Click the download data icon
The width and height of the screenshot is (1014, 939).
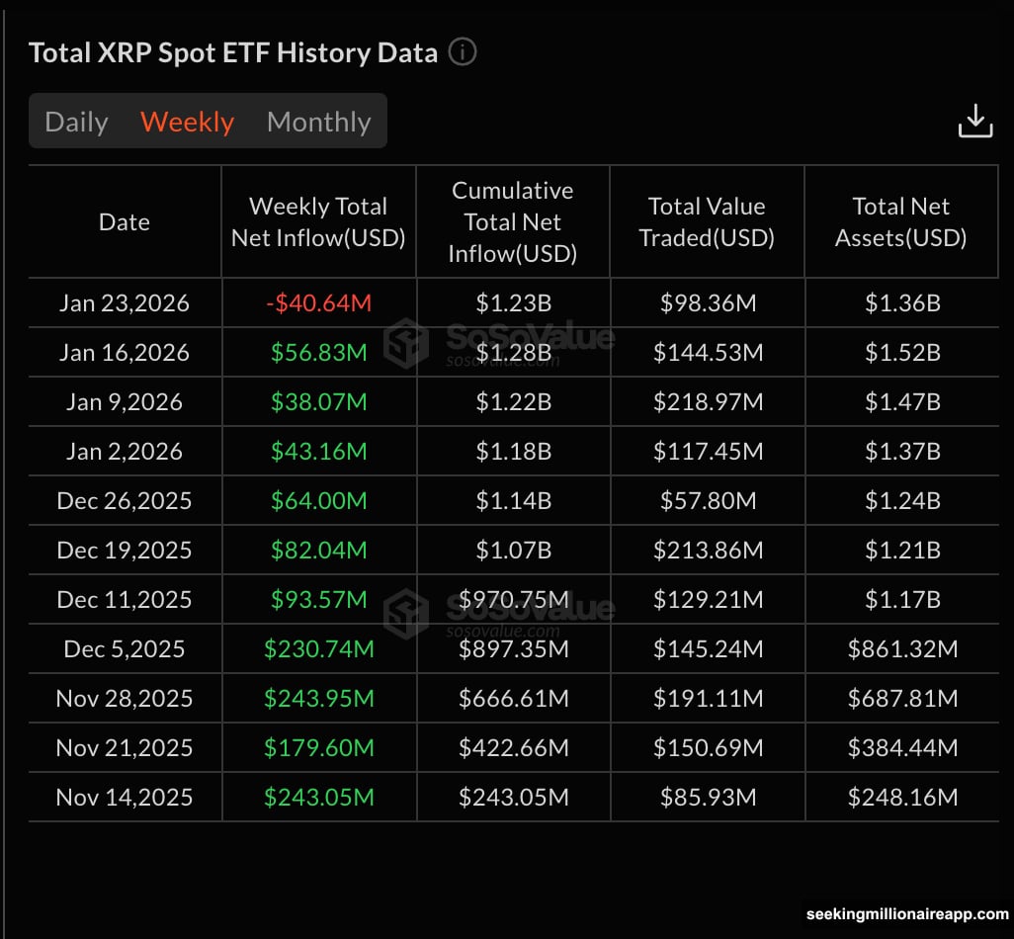[974, 120]
